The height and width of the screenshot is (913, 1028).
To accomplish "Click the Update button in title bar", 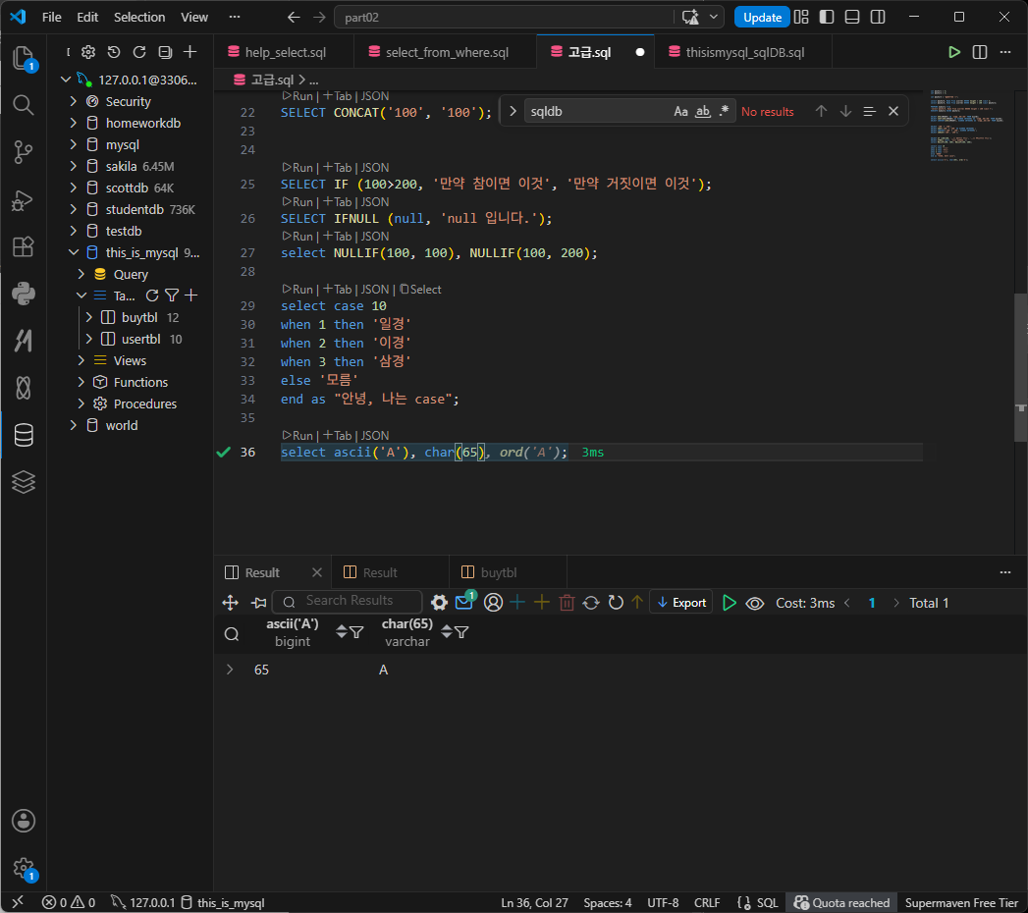I will click(x=762, y=18).
